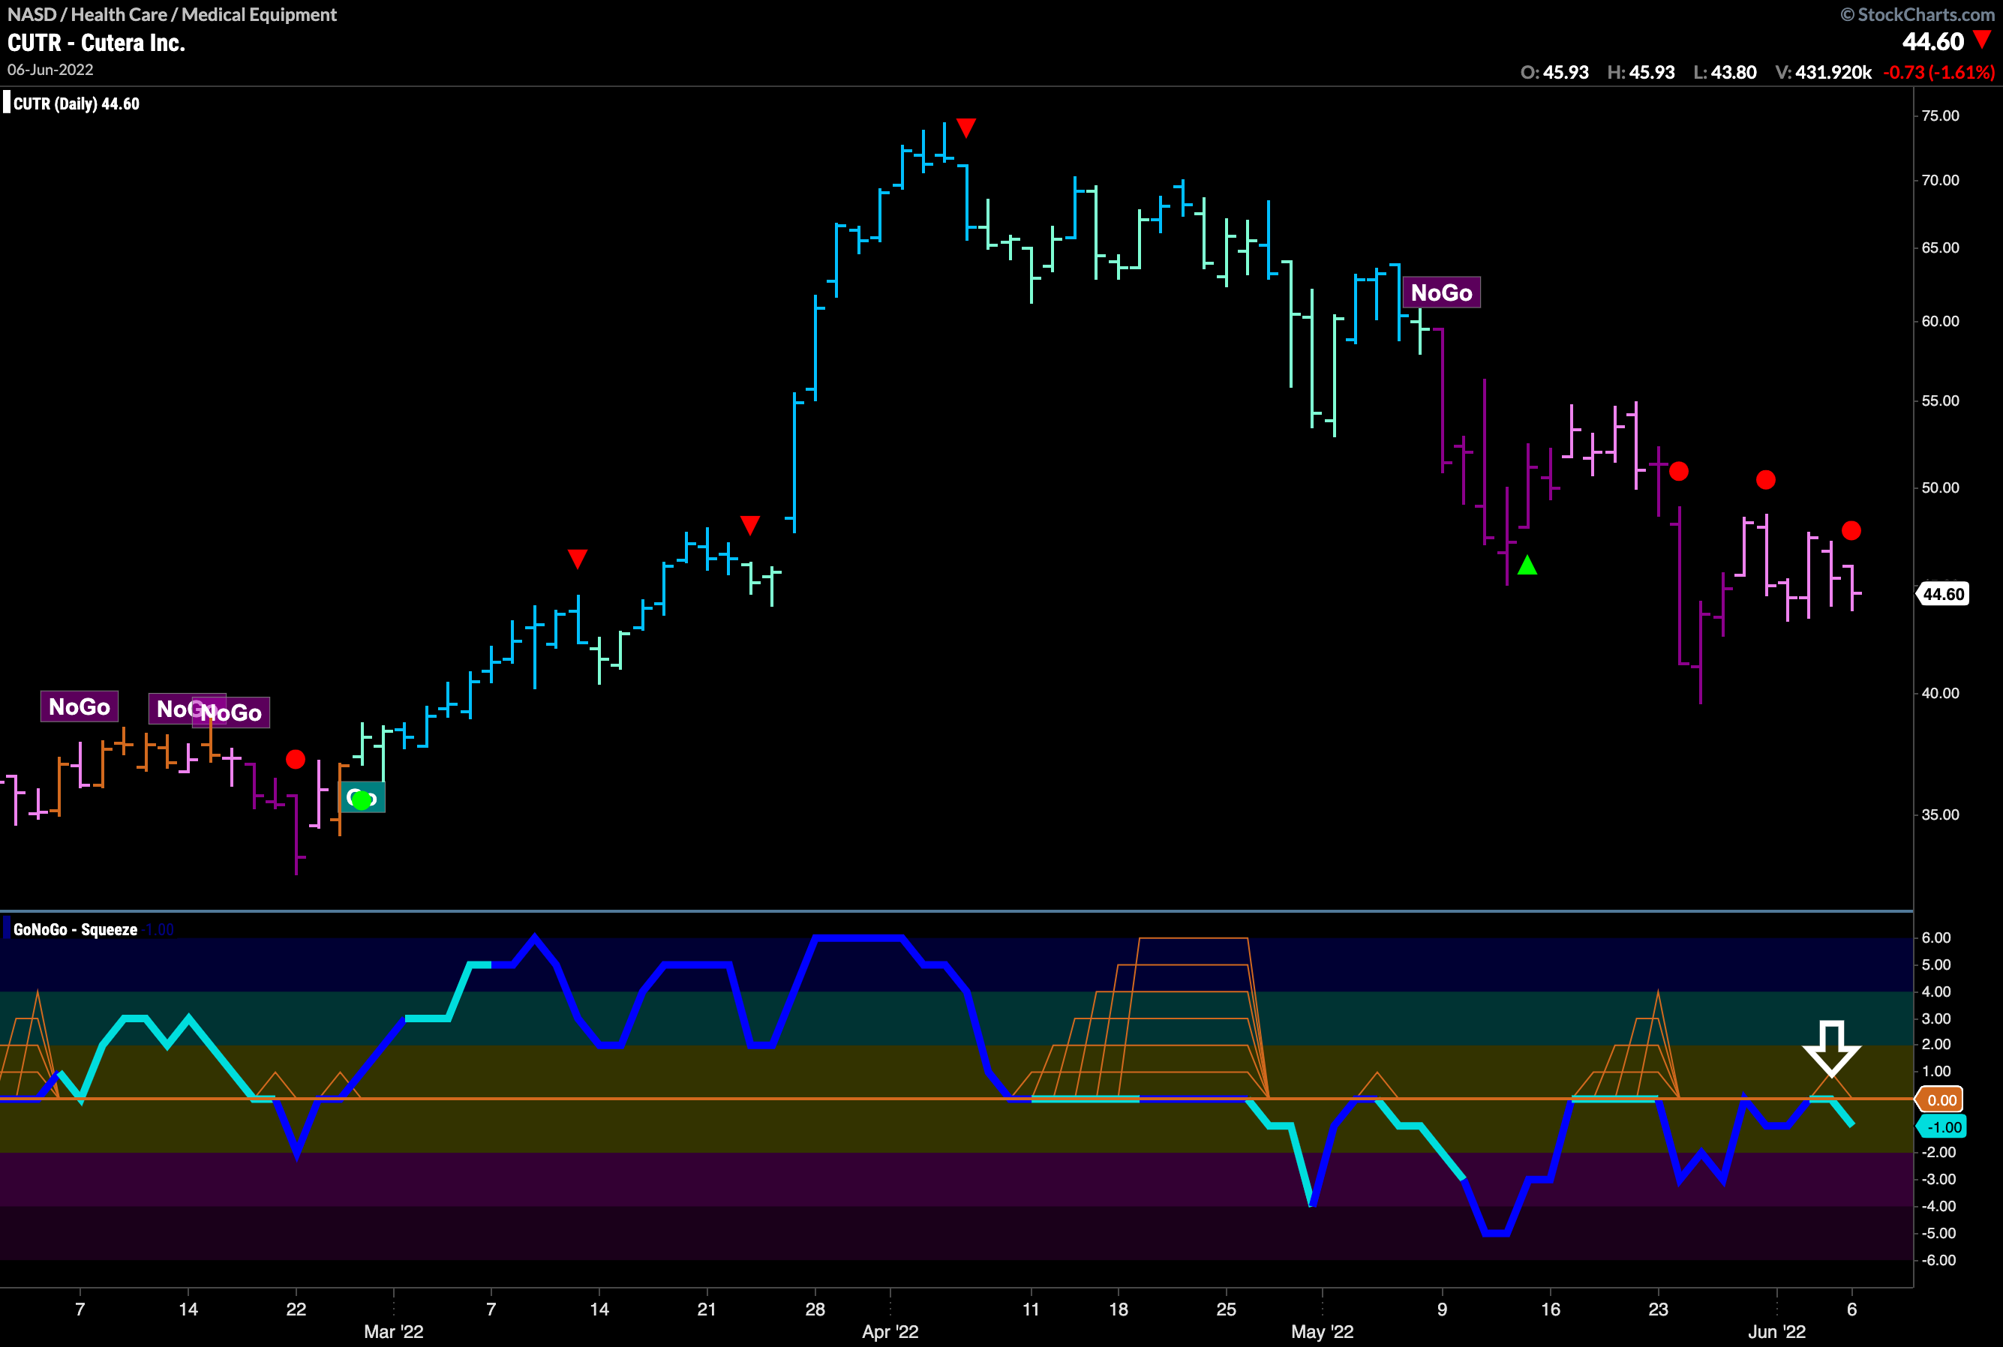Click the rightmost overlapping NoGo label in February

(231, 712)
